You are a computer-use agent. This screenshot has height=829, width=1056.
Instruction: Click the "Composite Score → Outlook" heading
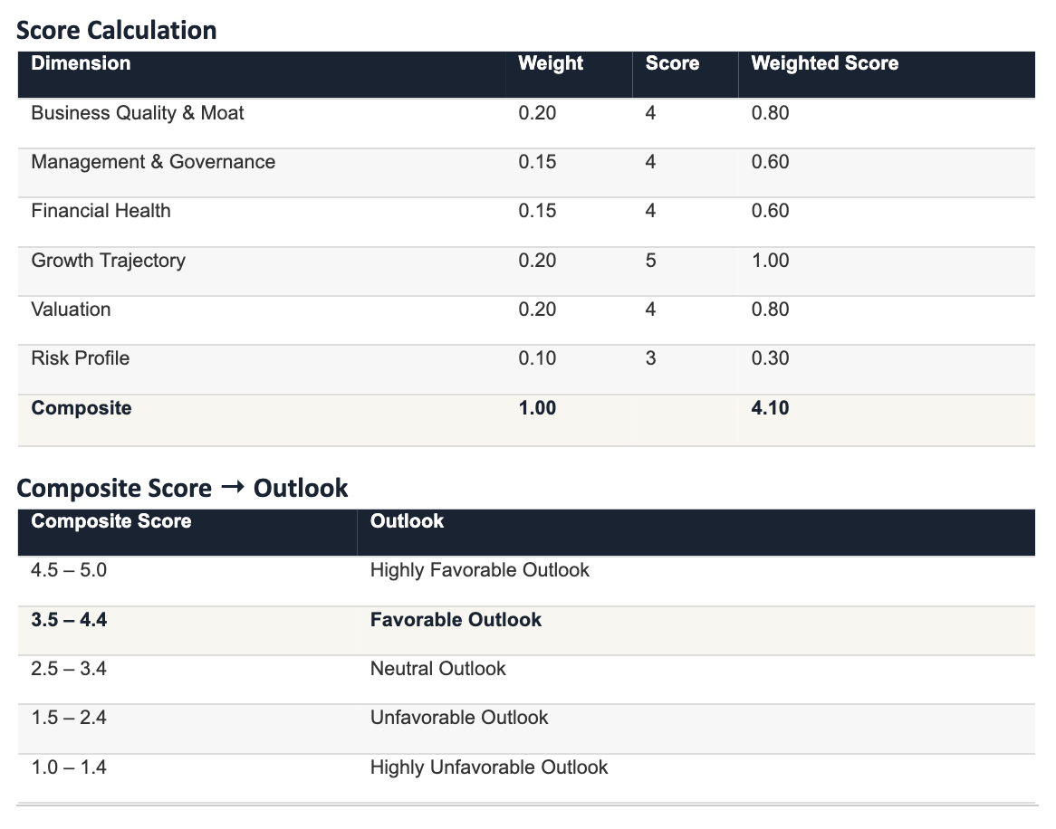coord(182,488)
